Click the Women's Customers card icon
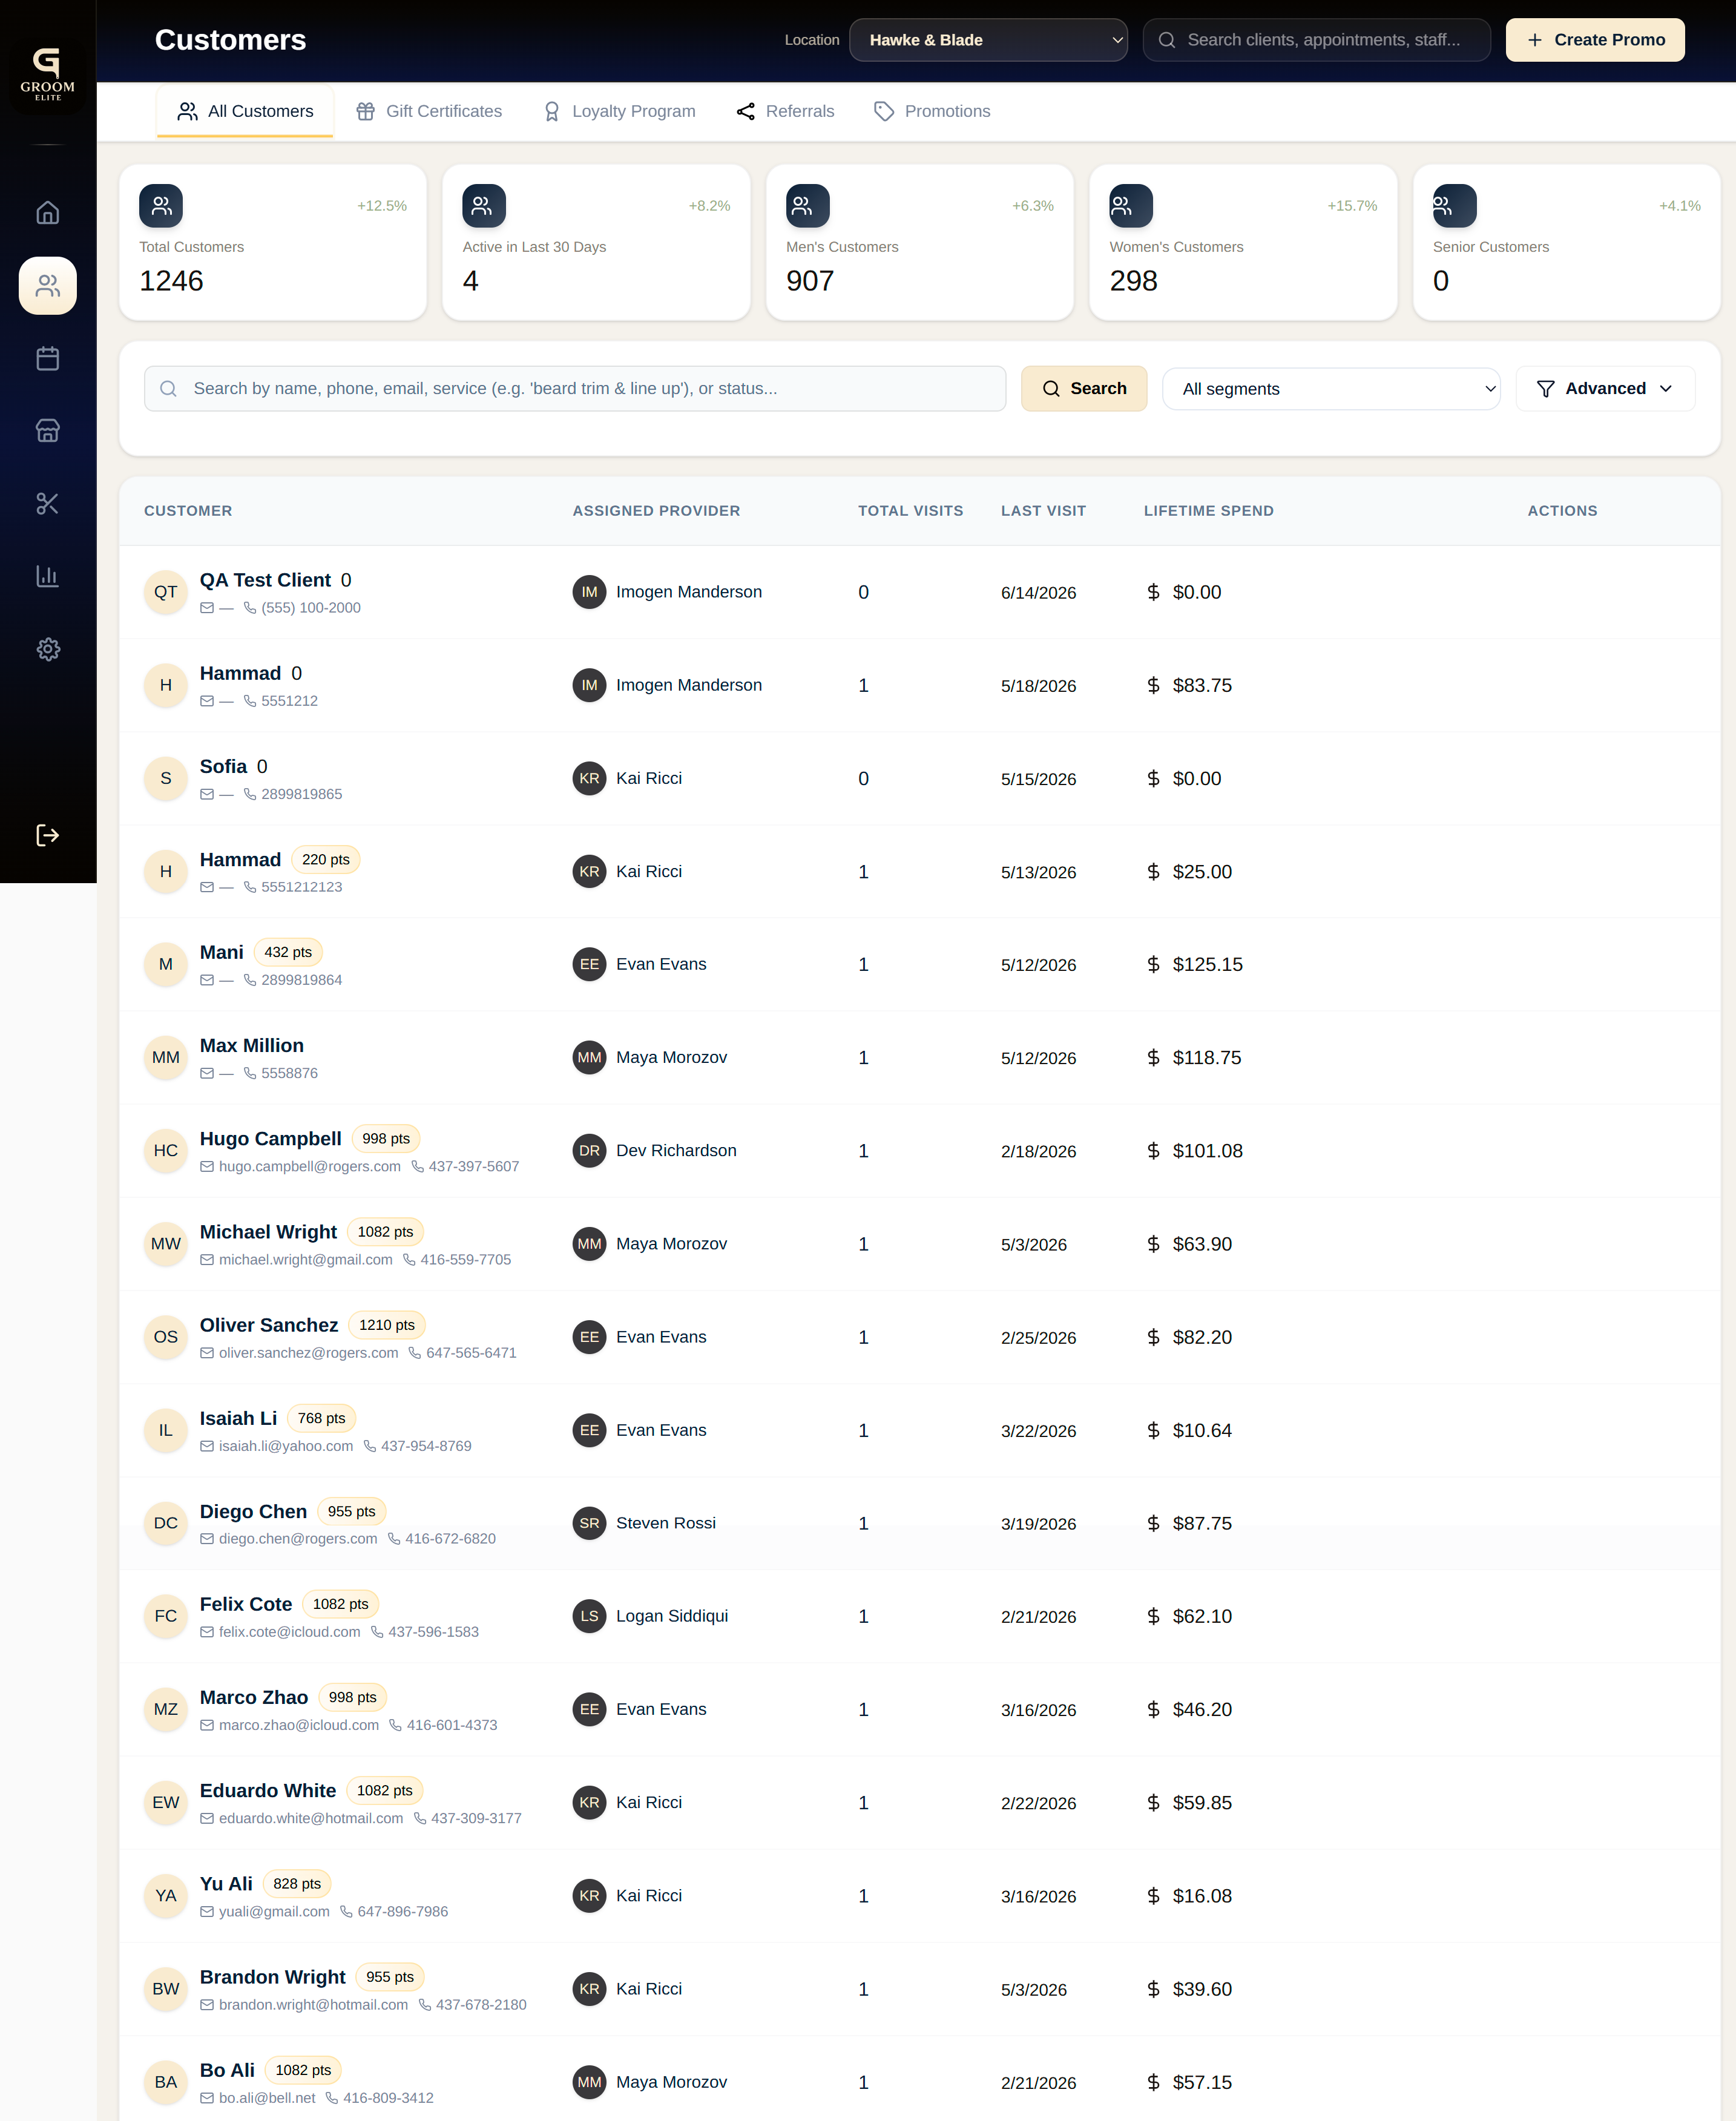 click(1131, 206)
